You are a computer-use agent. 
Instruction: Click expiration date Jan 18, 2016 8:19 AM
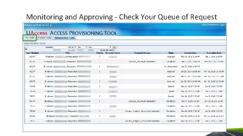click(x=214, y=101)
